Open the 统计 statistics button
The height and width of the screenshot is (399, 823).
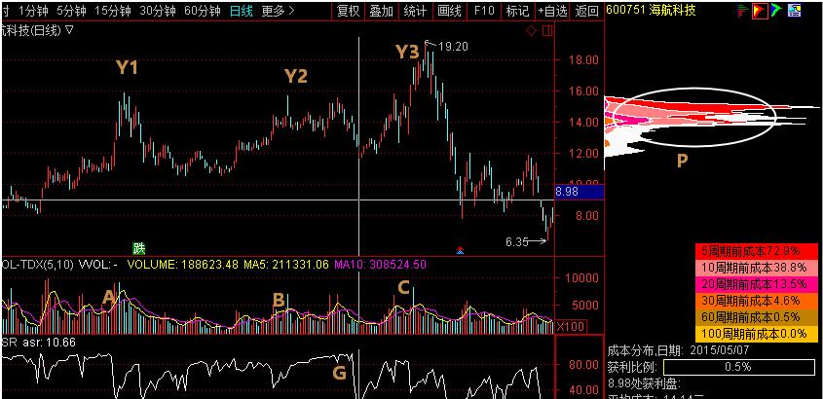pyautogui.click(x=415, y=11)
